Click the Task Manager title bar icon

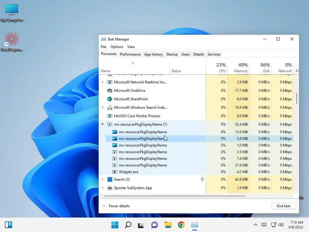[x=104, y=39]
